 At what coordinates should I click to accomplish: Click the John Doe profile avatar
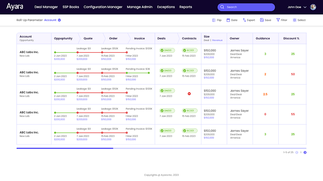pyautogui.click(x=313, y=7)
